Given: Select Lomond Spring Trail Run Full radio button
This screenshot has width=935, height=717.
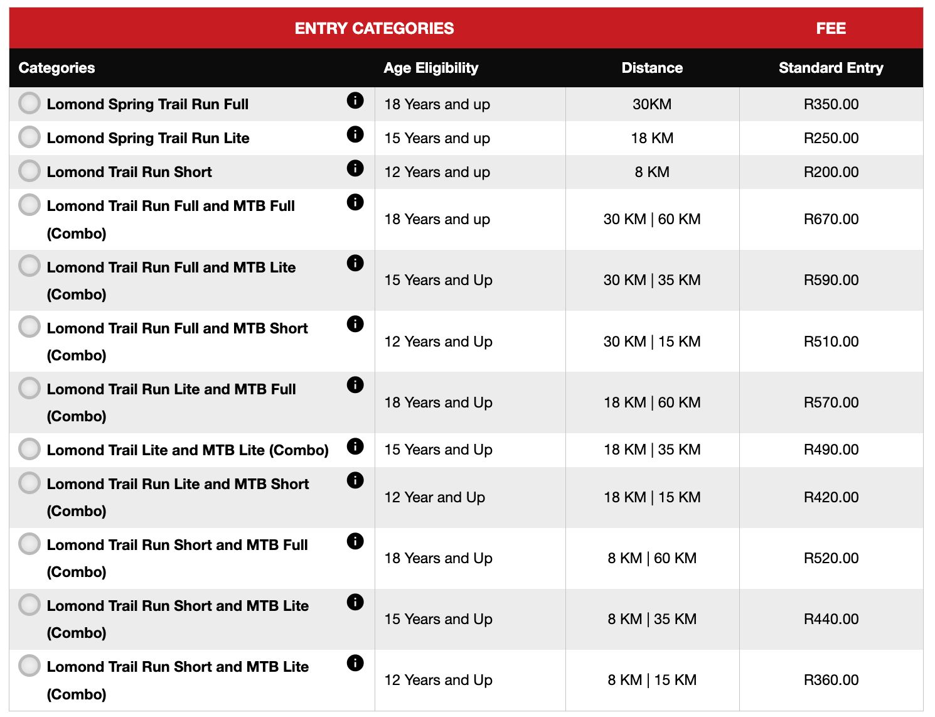Looking at the screenshot, I should [29, 103].
